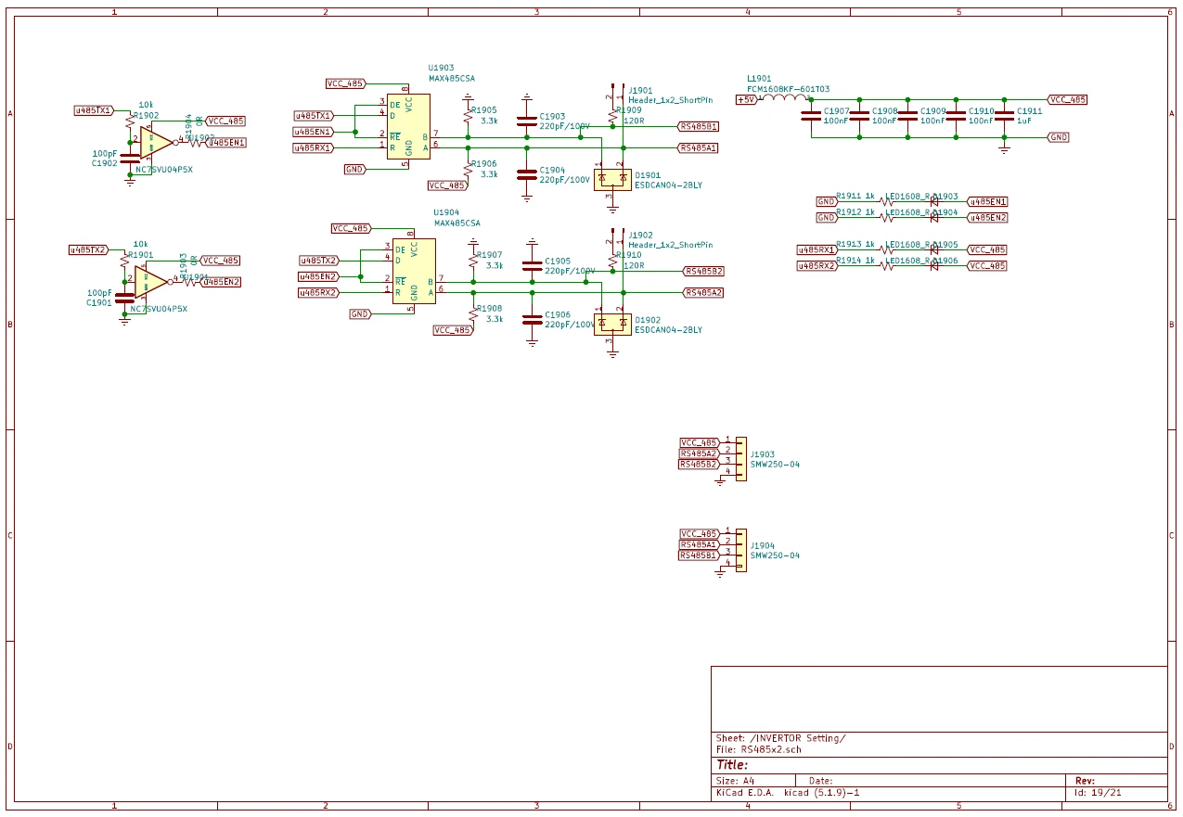The image size is (1183, 817).
Task: Click the J1903 SMW250-04 connector symbol
Action: click(740, 458)
